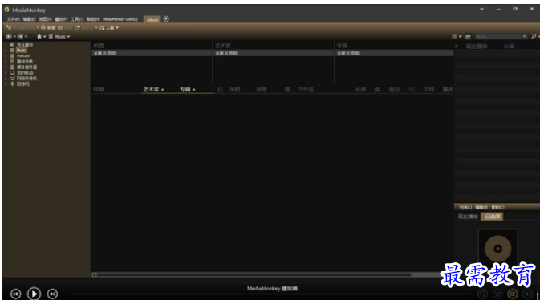Open the 文件 (File) menu
This screenshot has width=540, height=300.
tap(14, 19)
